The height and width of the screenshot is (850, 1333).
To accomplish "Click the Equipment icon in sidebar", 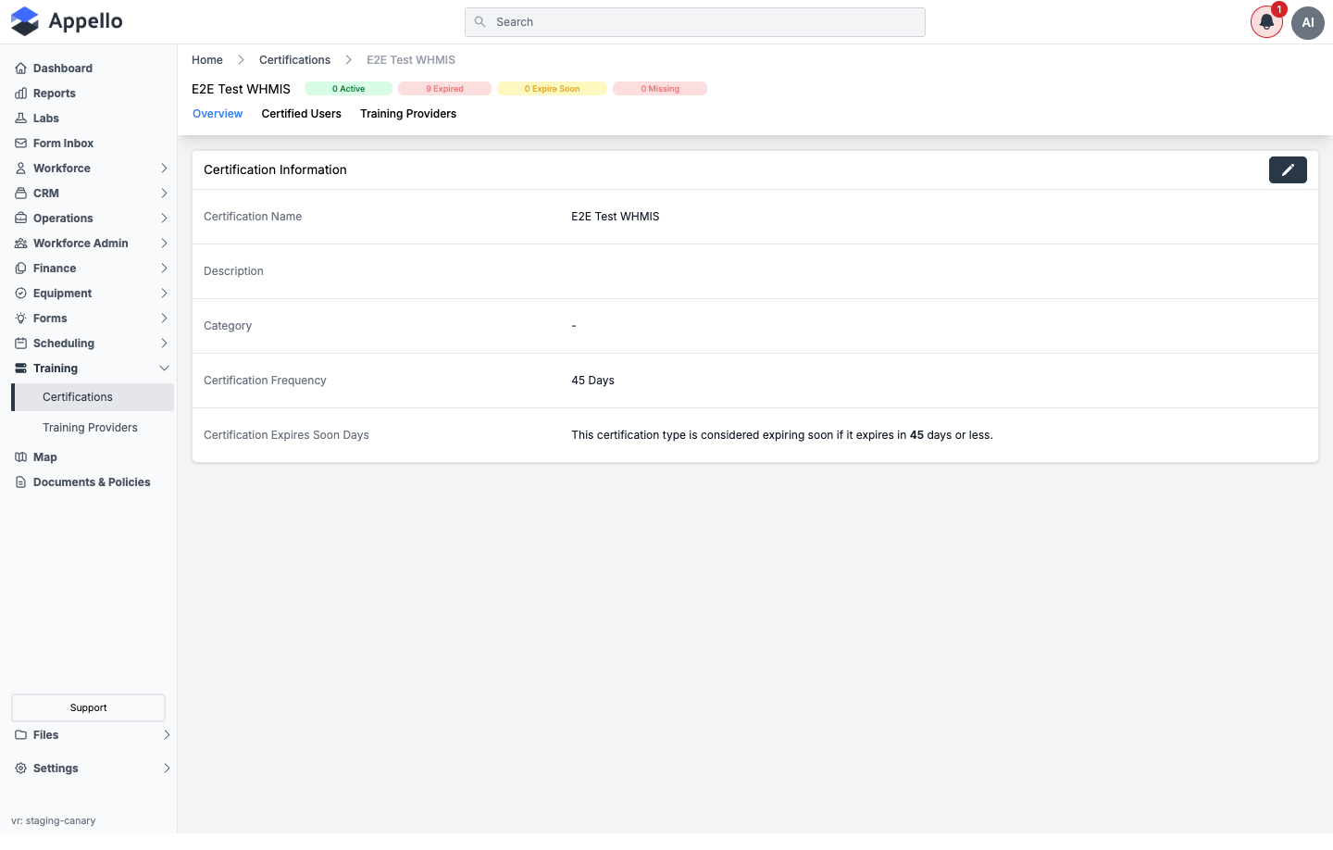I will point(20,294).
